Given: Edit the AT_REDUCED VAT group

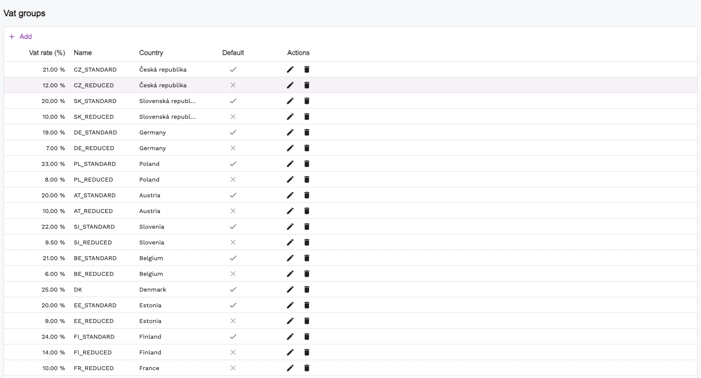Looking at the screenshot, I should coord(290,211).
